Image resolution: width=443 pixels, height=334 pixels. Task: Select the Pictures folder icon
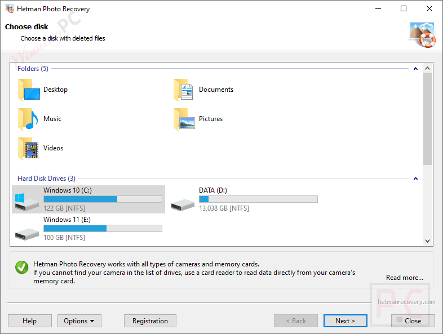[x=184, y=119]
